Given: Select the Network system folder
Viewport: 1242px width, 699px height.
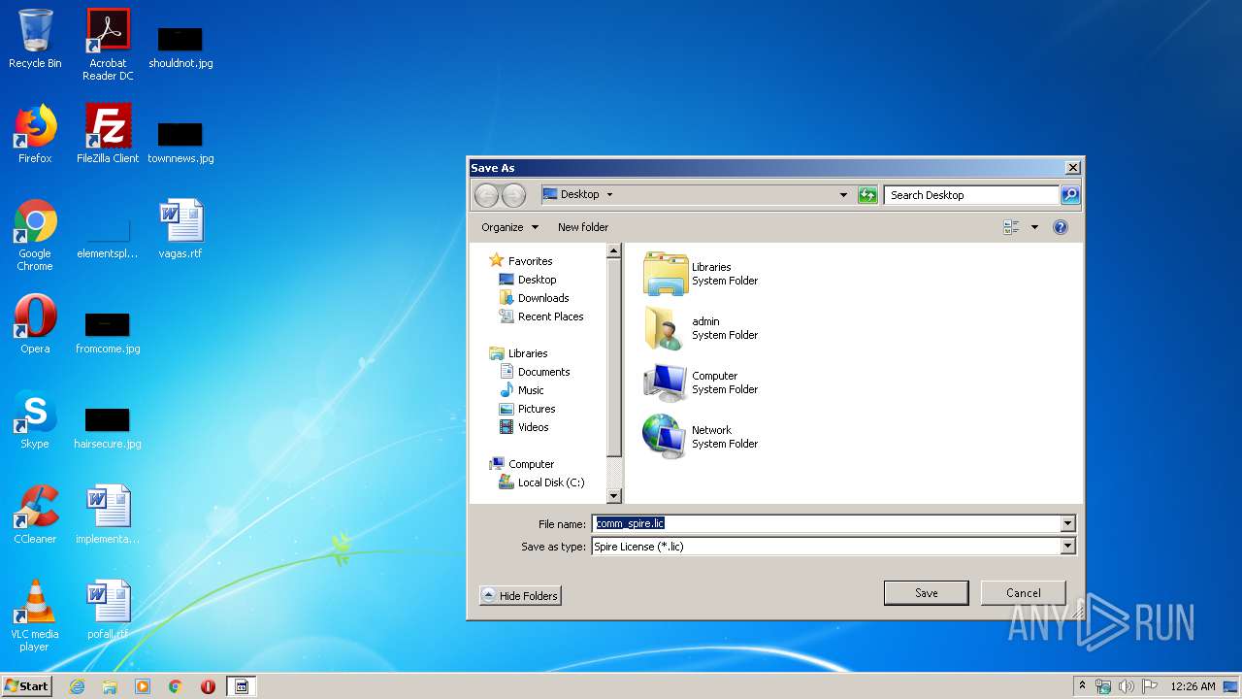Looking at the screenshot, I should pyautogui.click(x=701, y=437).
